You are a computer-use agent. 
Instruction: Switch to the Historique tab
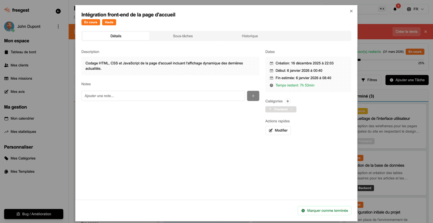(x=249, y=36)
